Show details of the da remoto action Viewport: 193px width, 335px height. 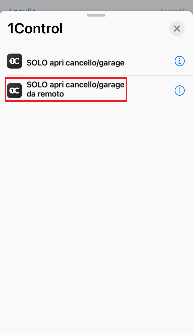pos(180,91)
